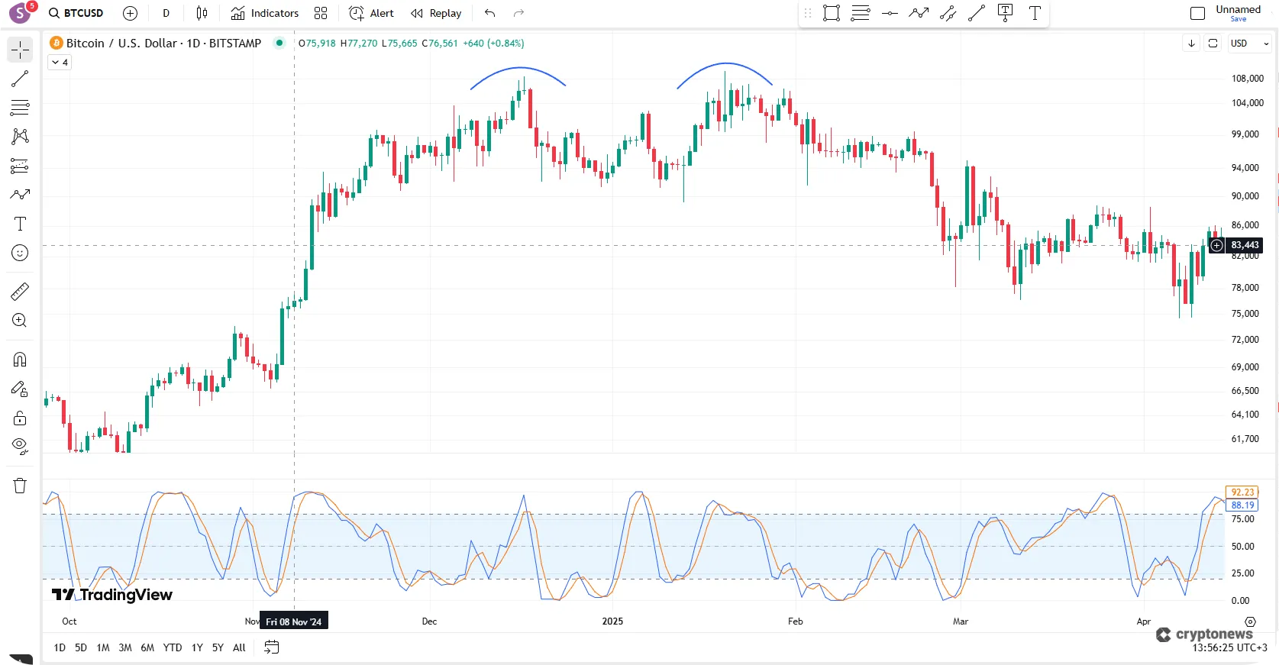
Task: Start bar Replay mode
Action: (436, 13)
